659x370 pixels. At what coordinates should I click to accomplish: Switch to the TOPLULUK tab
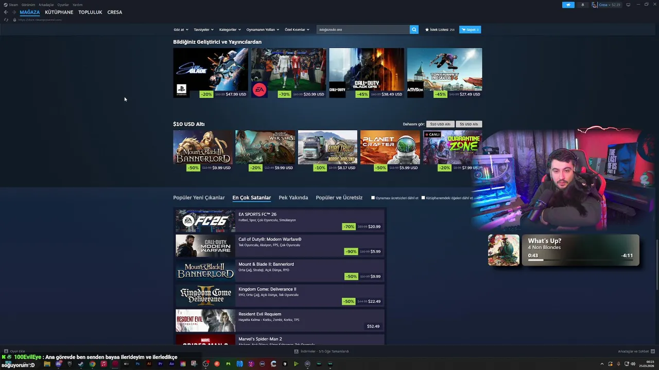(90, 12)
